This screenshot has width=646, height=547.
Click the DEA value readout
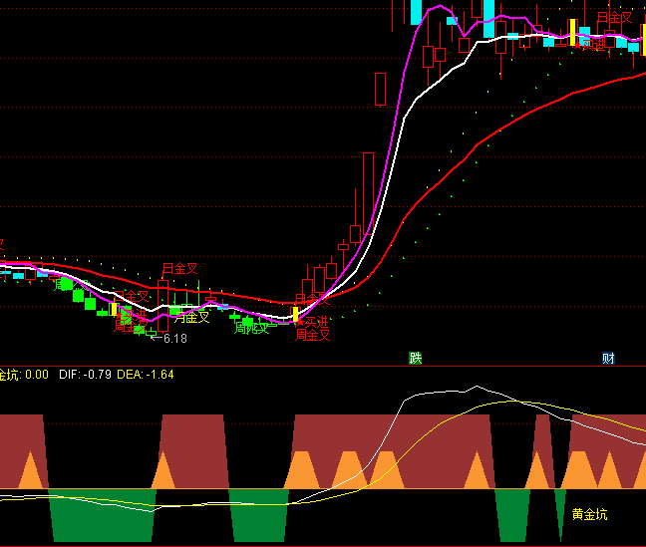146,375
